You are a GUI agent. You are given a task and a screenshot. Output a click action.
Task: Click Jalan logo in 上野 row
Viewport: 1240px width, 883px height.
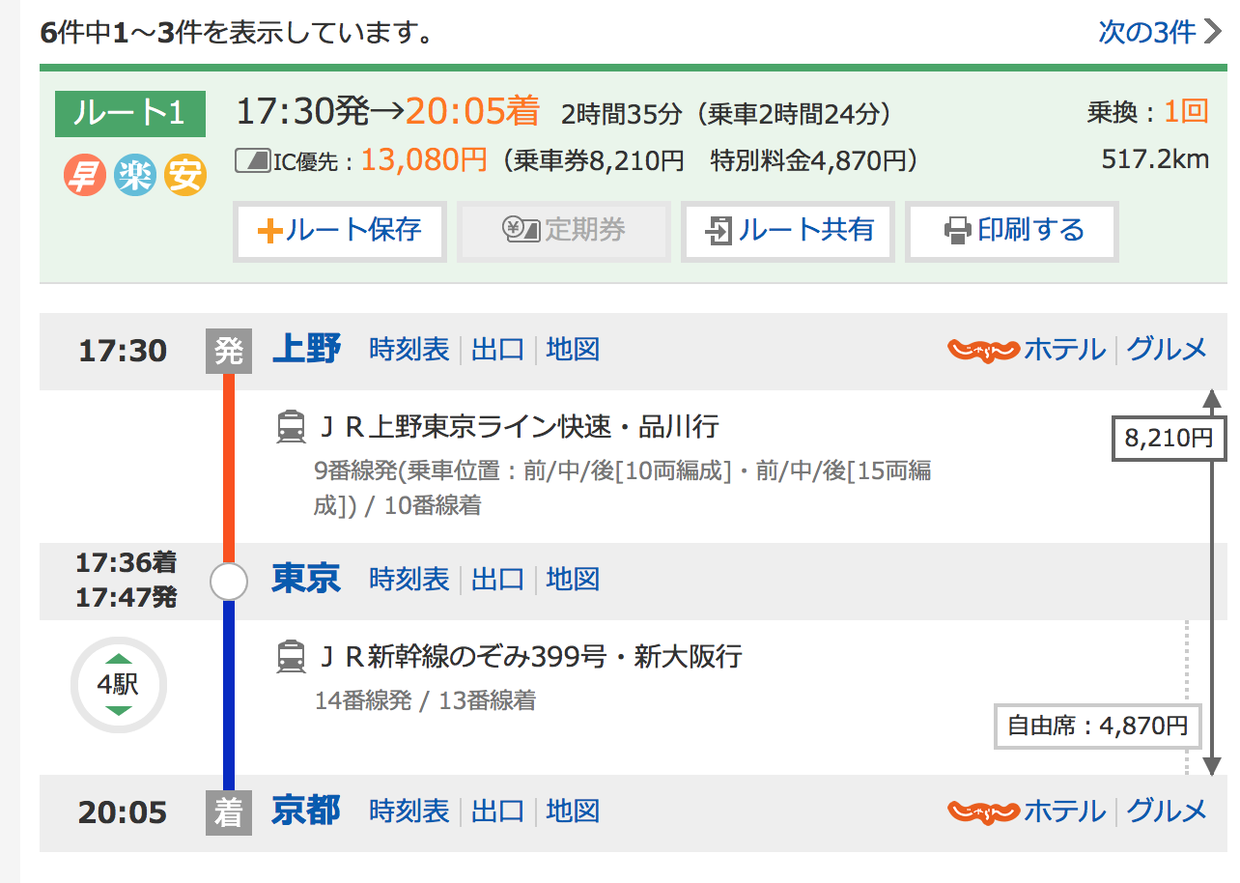983,350
